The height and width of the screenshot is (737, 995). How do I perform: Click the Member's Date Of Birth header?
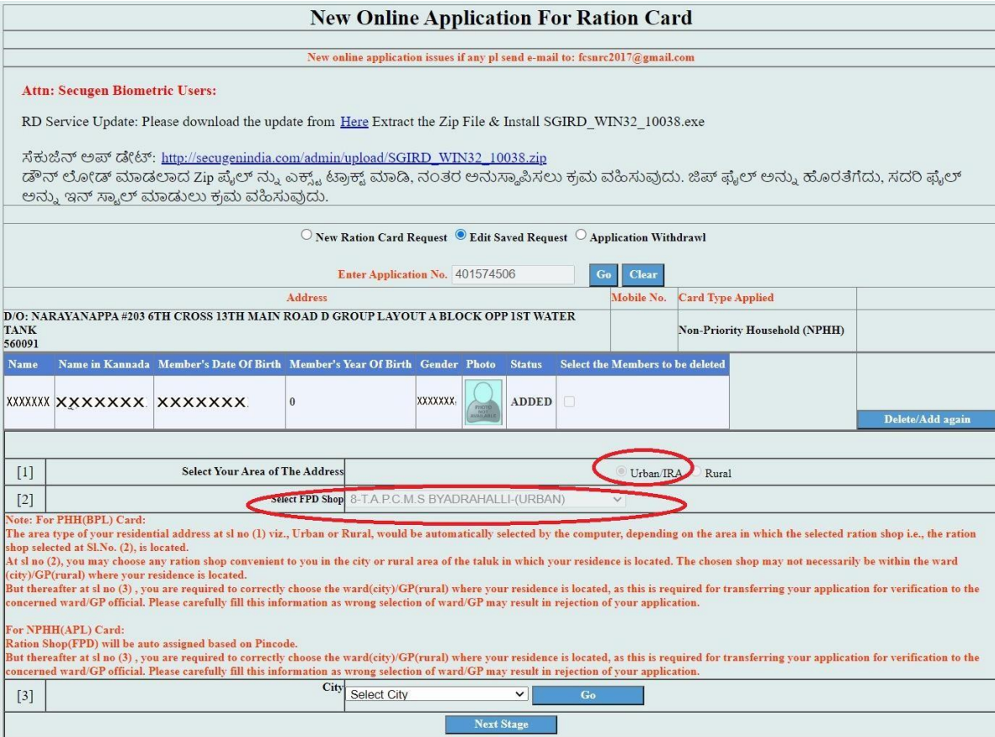(x=219, y=364)
